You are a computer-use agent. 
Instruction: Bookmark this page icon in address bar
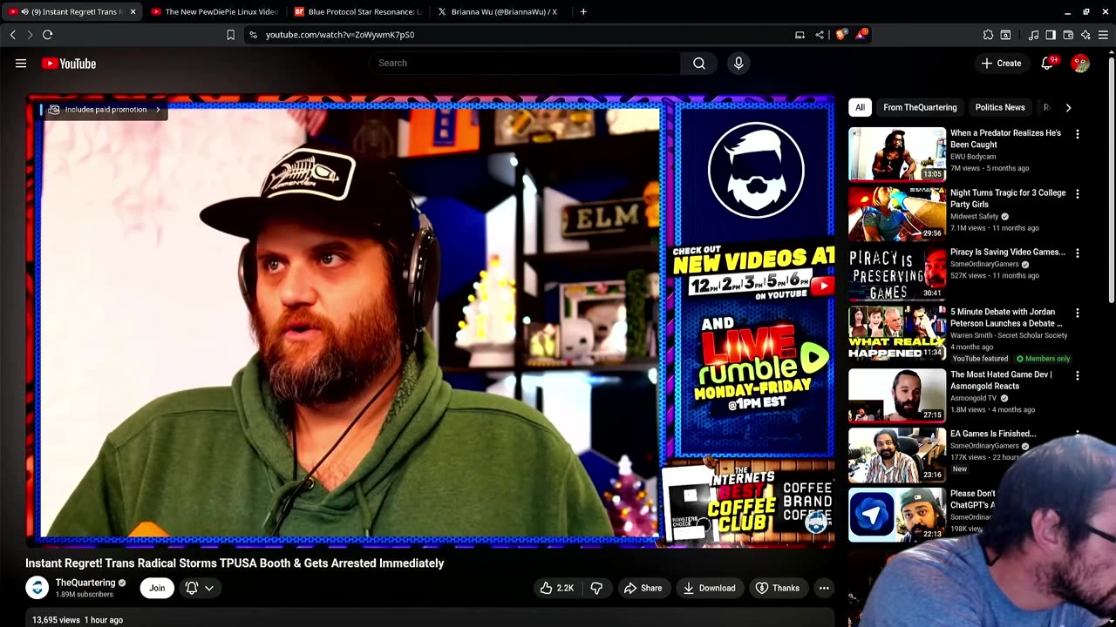(x=230, y=35)
